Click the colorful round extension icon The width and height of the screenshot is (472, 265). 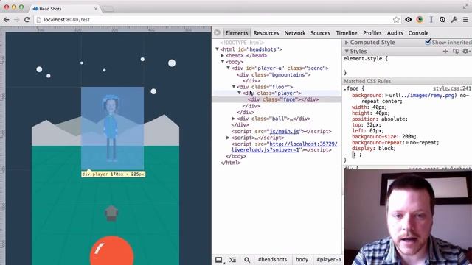pos(420,20)
